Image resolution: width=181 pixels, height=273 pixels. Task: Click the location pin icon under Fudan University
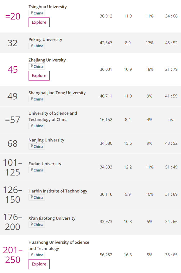coord(32,169)
